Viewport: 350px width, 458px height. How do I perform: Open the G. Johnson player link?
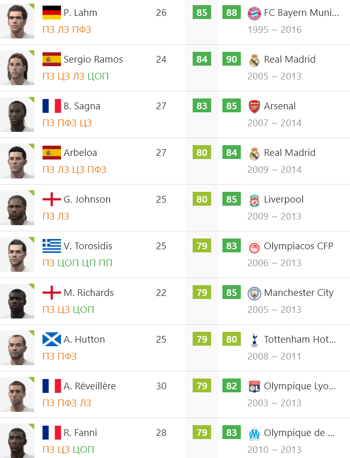click(x=87, y=199)
